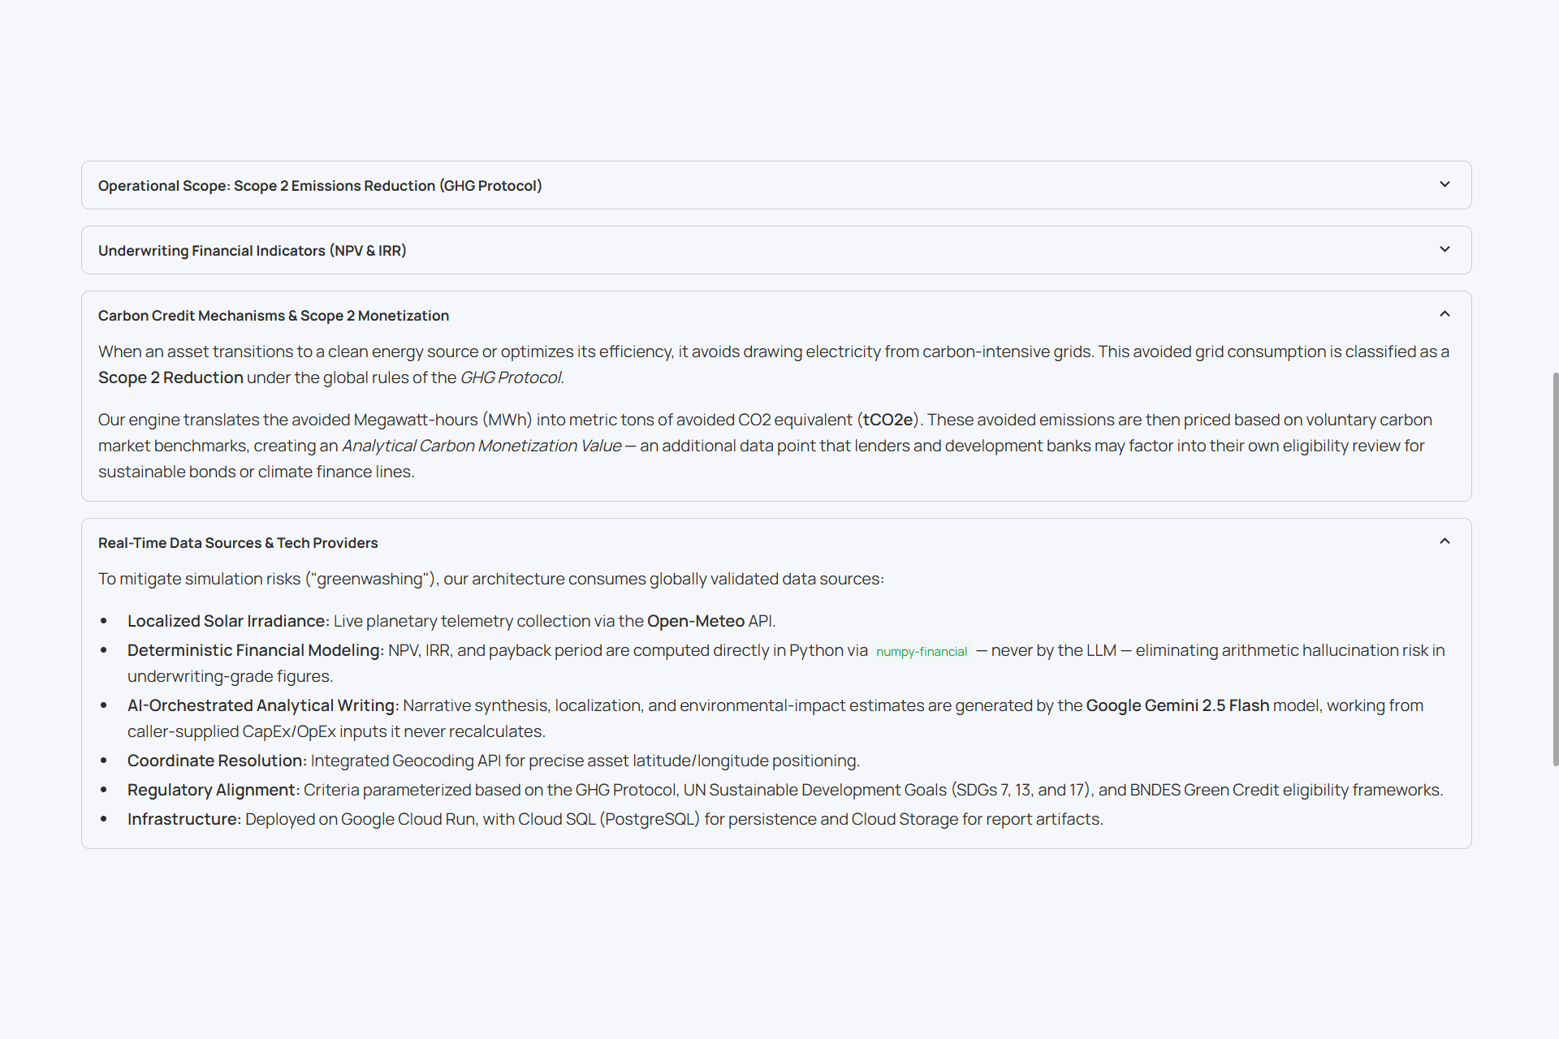Screen dimensions: 1559x1039
Task: Click the Deterministic Financial Modeling bullet label
Action: pyautogui.click(x=256, y=650)
